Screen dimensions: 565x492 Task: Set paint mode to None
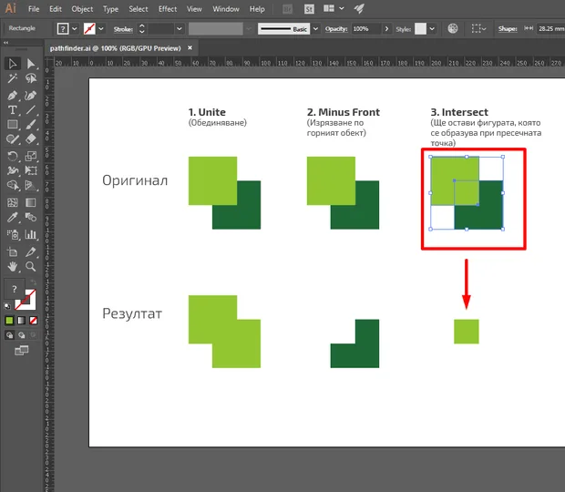(x=33, y=321)
